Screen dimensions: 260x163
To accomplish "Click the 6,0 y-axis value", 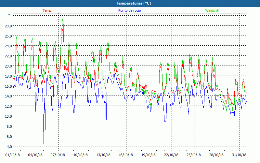I will pyautogui.click(x=9, y=136).
